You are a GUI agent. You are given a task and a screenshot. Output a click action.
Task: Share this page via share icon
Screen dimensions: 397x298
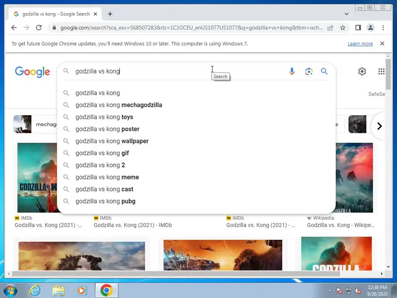(330, 28)
